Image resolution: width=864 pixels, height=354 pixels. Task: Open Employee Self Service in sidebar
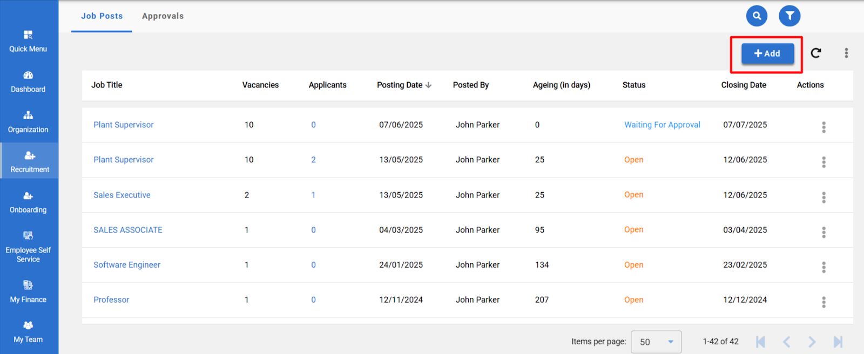28,247
